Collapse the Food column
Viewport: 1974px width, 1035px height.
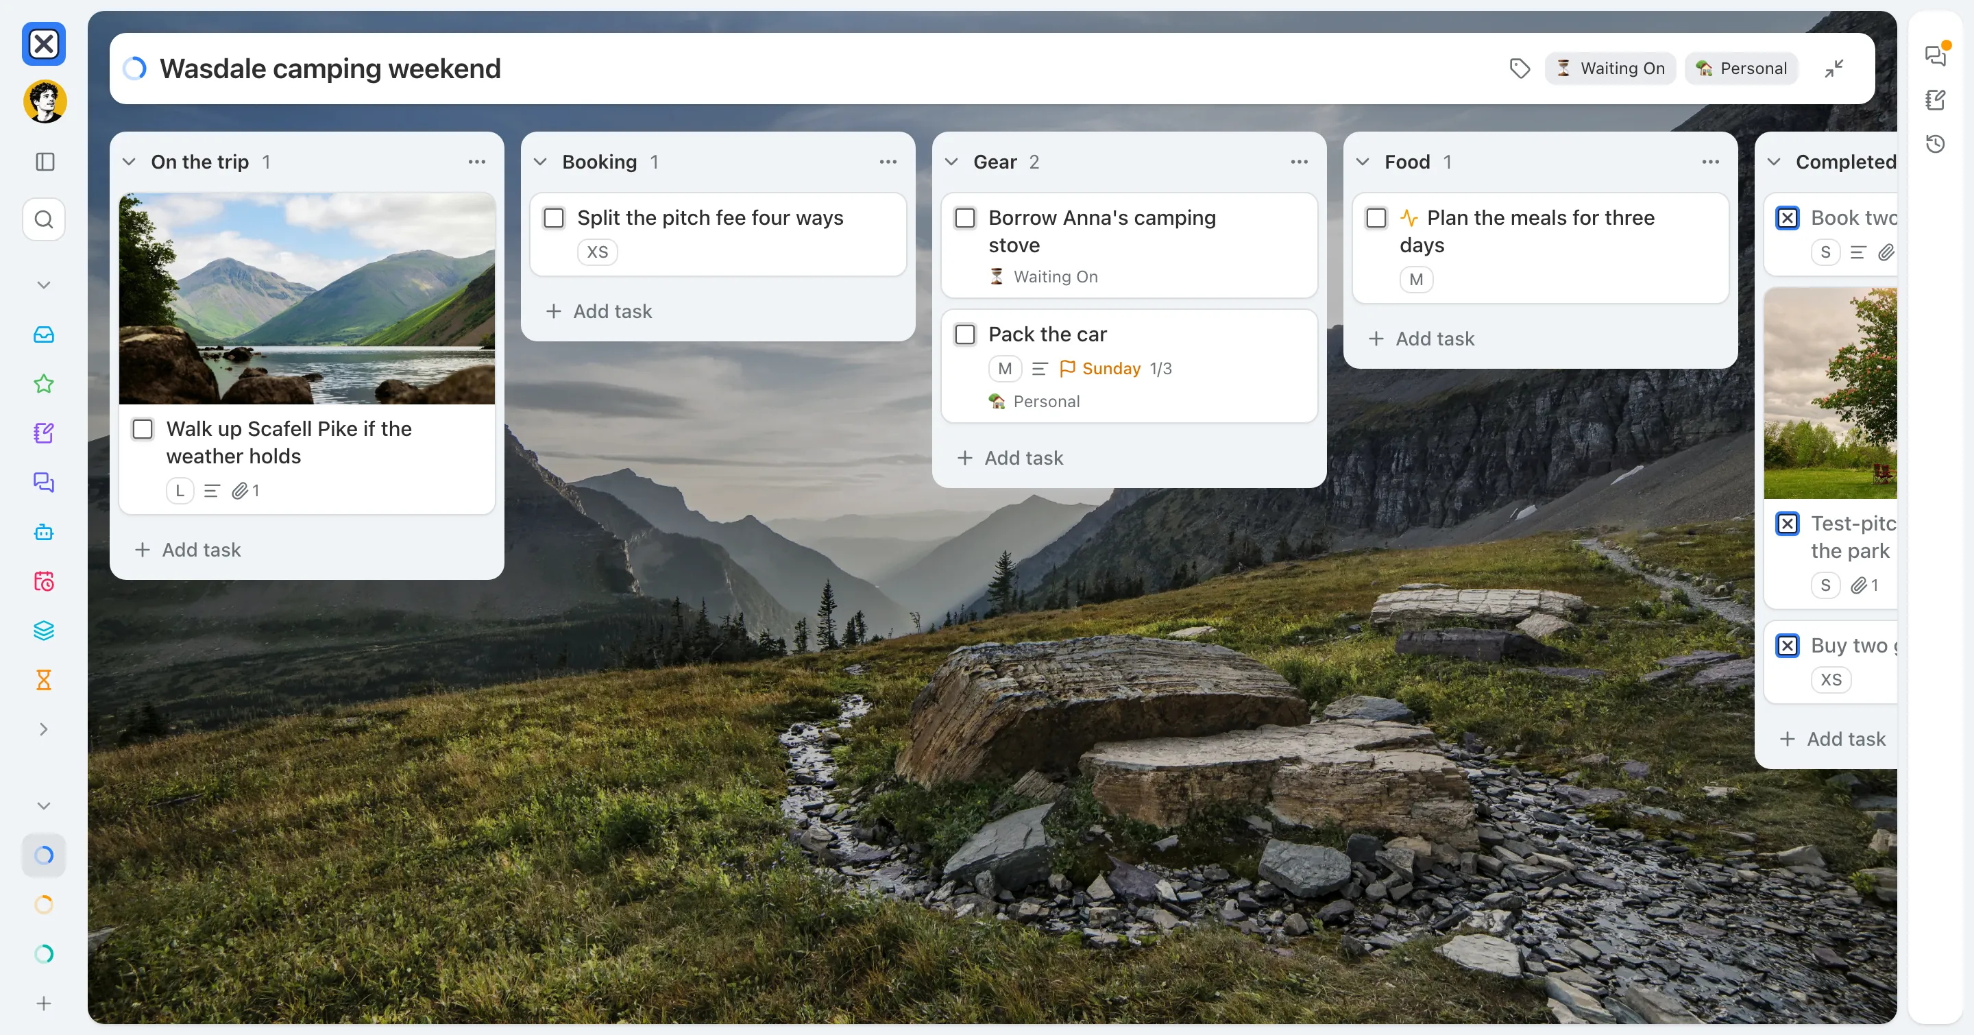[1363, 162]
